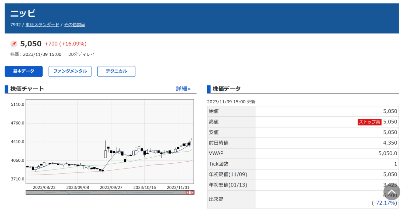This screenshot has width=403, height=211.
Task: Click the 年初来高値(11/09) row label
Action: point(228,174)
